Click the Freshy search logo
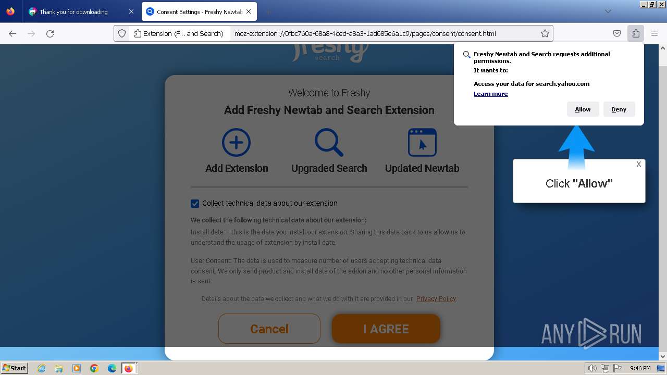 330,52
